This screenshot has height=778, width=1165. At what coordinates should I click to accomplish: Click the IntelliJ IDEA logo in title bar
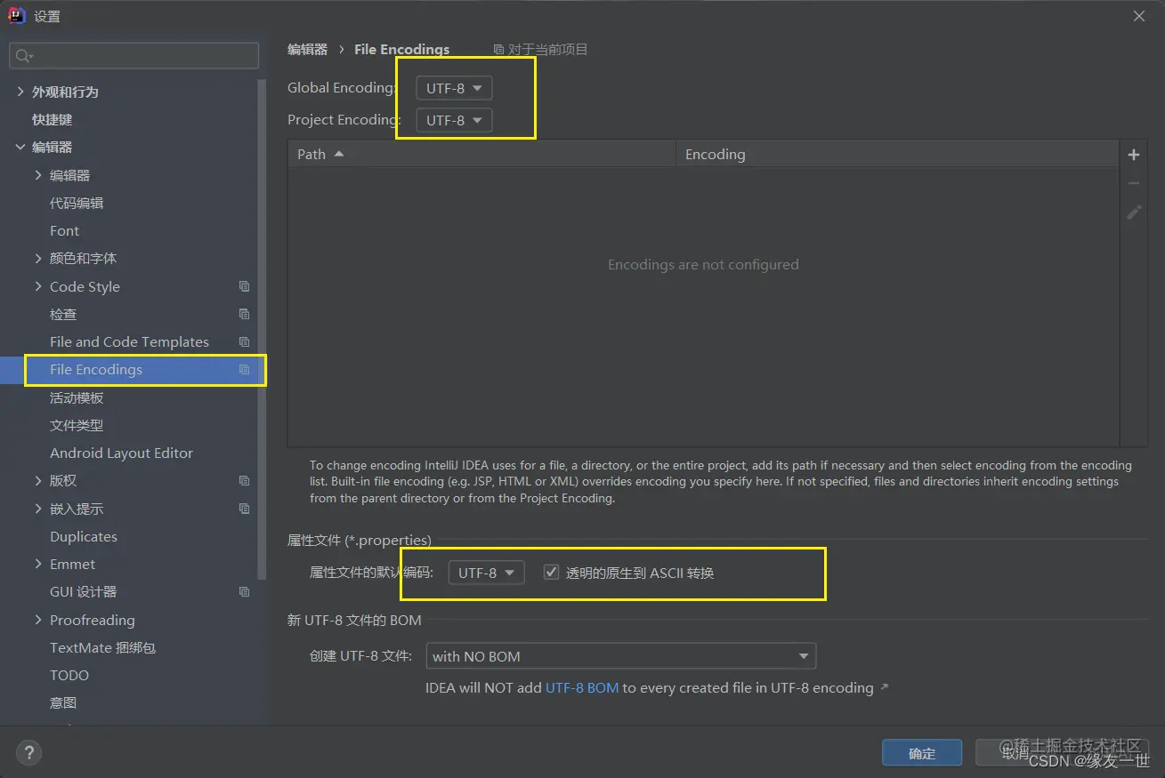17,15
